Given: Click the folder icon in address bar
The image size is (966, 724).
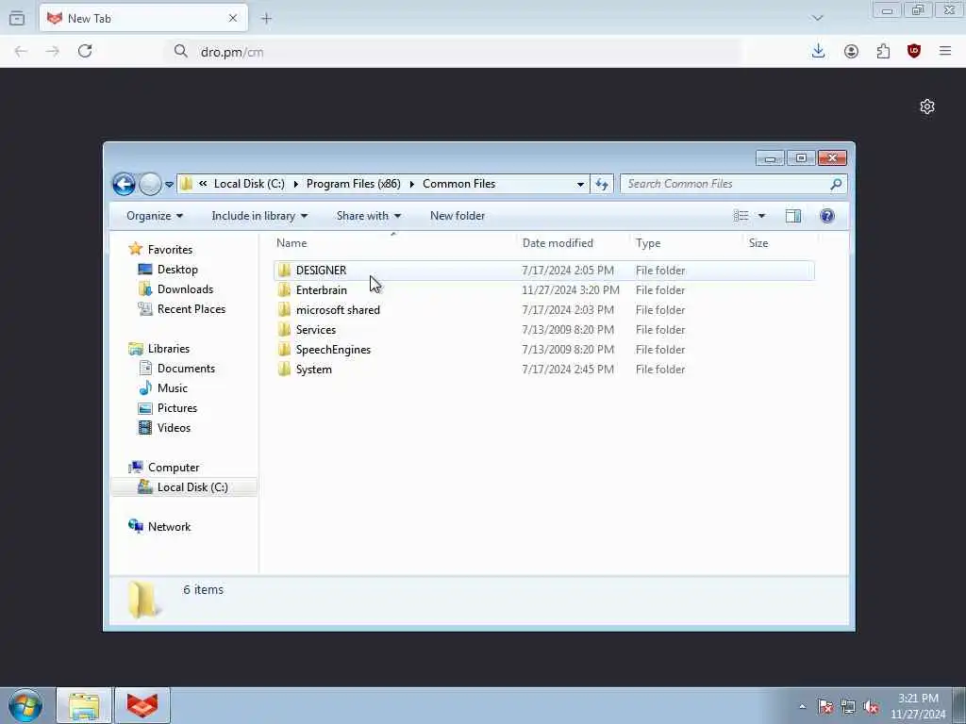Looking at the screenshot, I should coord(187,184).
